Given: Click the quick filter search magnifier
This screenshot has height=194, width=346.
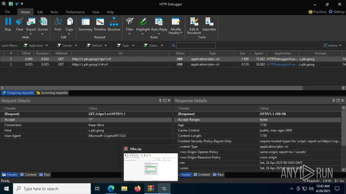Looking at the screenshot, I should coord(174,46).
